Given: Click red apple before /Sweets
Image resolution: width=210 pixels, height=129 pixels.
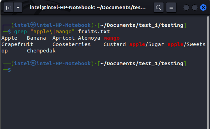Looking at the screenshot, I should 176,44.
